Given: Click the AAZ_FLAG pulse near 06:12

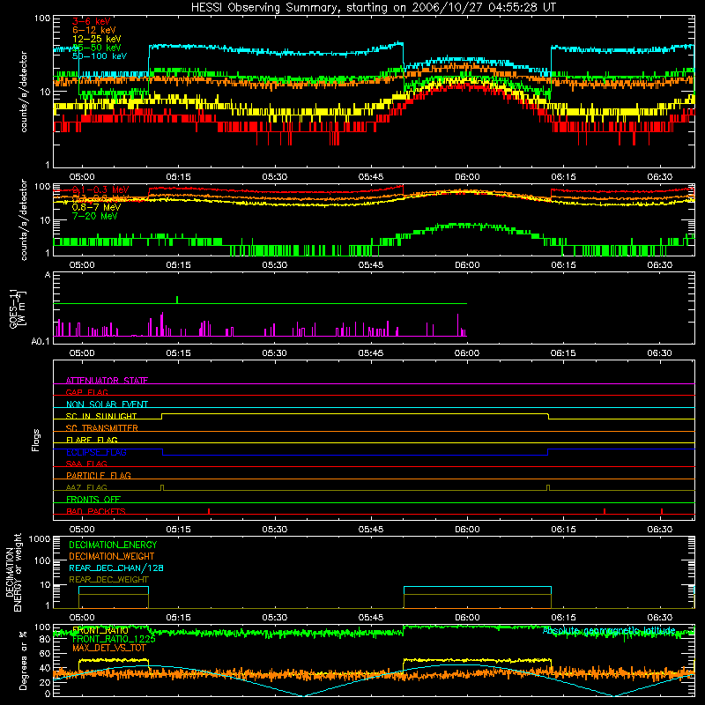Looking at the screenshot, I should [x=548, y=488].
